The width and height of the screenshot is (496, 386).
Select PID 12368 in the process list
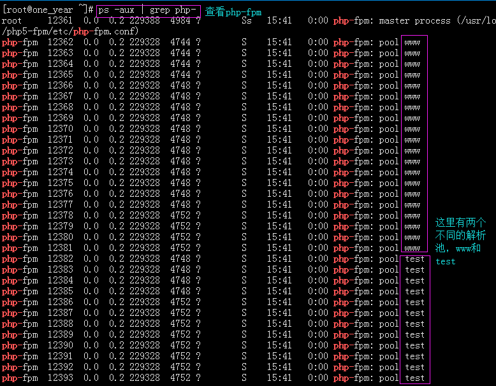(x=60, y=107)
